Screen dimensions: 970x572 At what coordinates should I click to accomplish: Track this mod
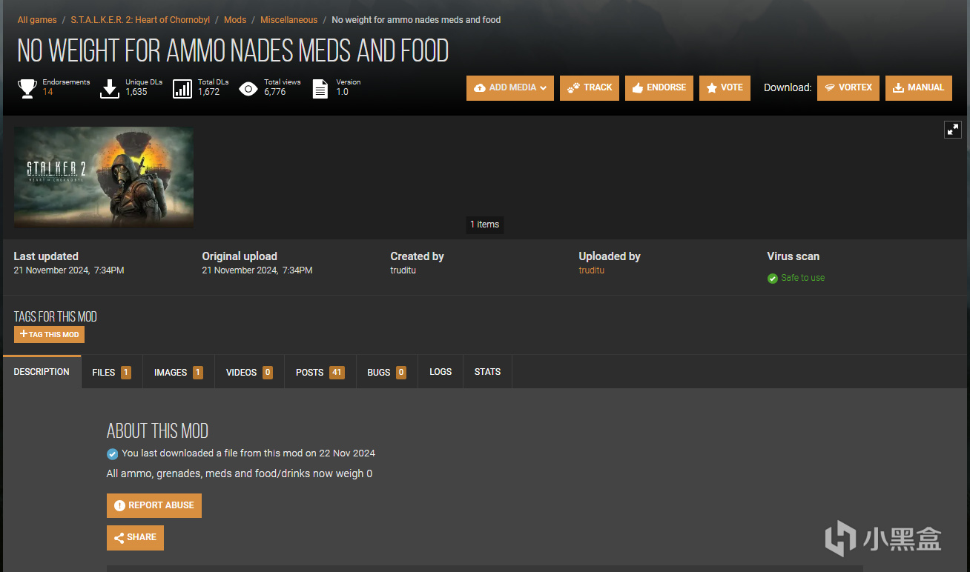pos(590,87)
